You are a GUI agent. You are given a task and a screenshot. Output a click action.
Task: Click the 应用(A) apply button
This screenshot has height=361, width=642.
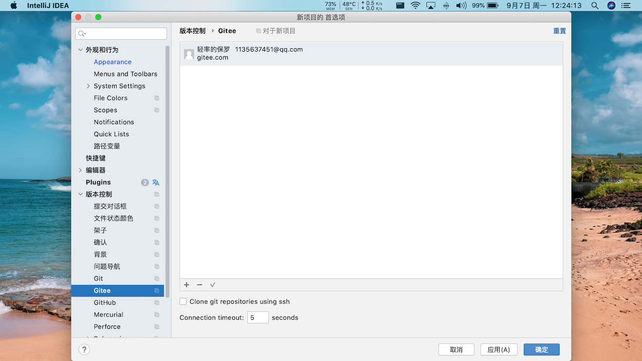499,349
